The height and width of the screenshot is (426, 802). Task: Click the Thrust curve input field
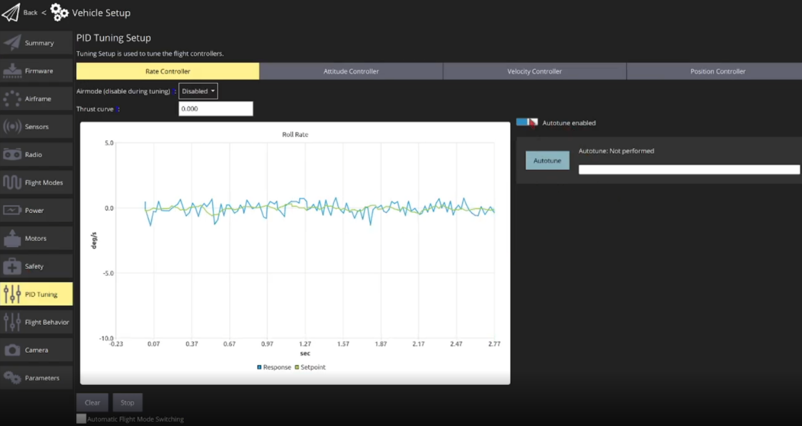pos(216,109)
